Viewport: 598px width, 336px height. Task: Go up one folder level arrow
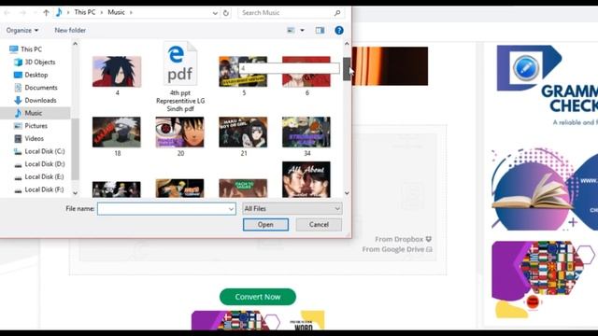click(46, 12)
